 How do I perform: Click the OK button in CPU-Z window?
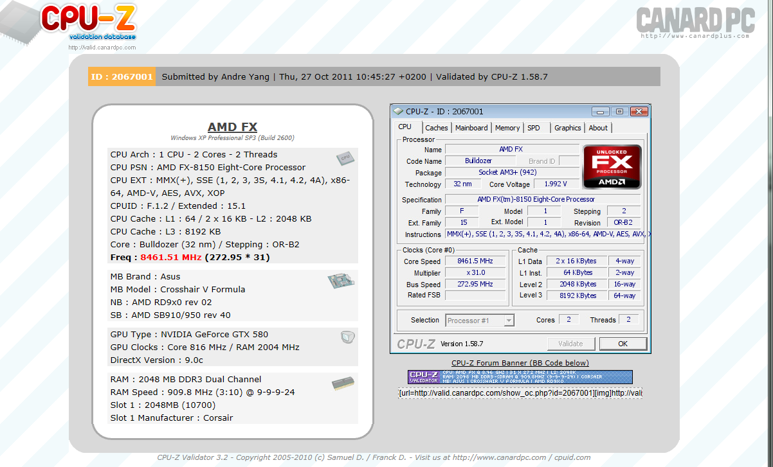point(623,344)
